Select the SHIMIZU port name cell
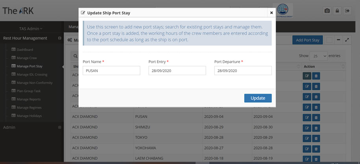The width and height of the screenshot is (360, 164). pos(142,127)
